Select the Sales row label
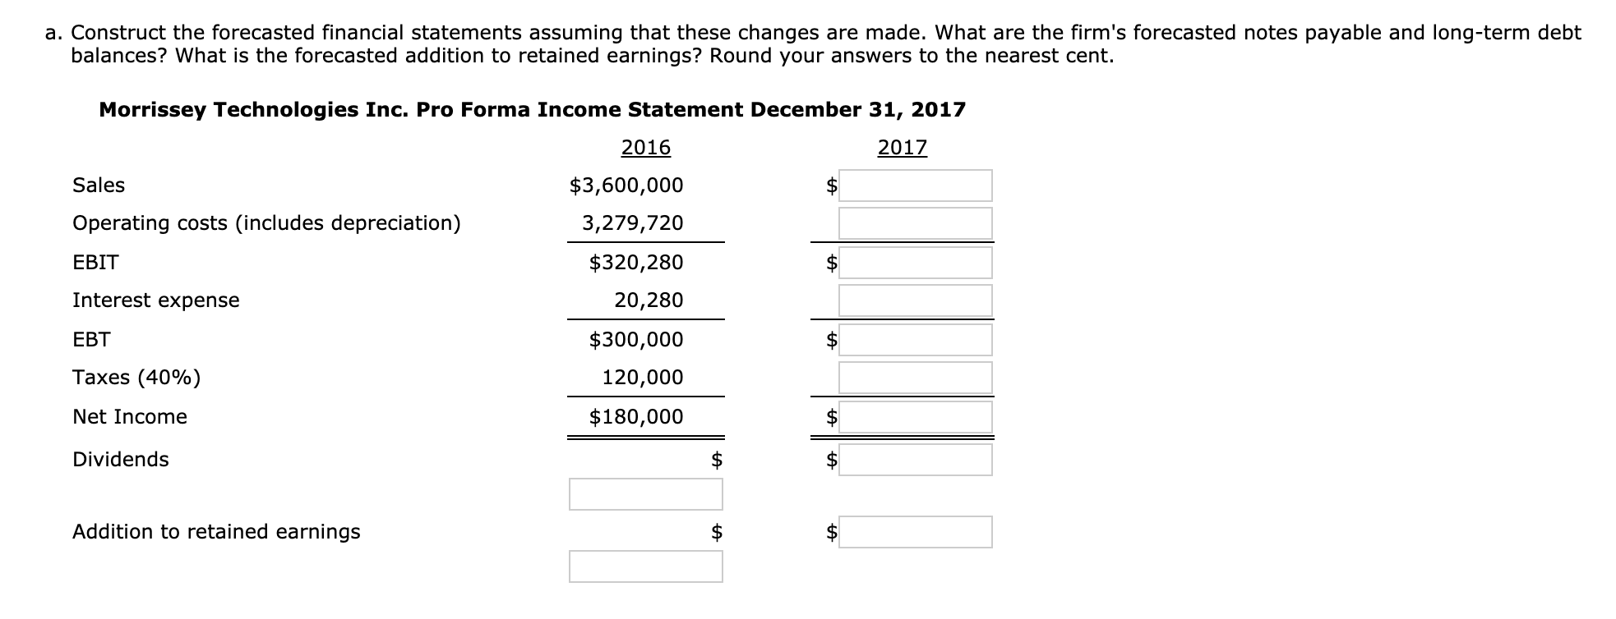 tap(98, 186)
